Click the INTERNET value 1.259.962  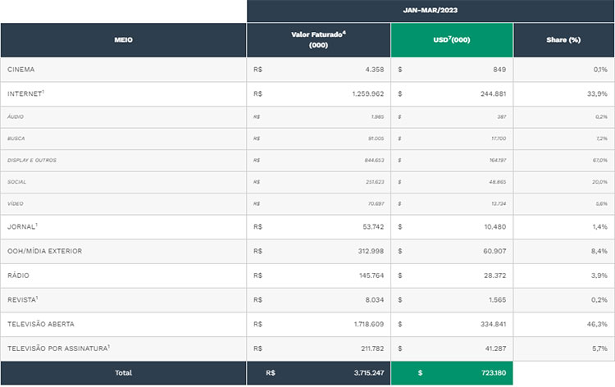[x=368, y=93]
